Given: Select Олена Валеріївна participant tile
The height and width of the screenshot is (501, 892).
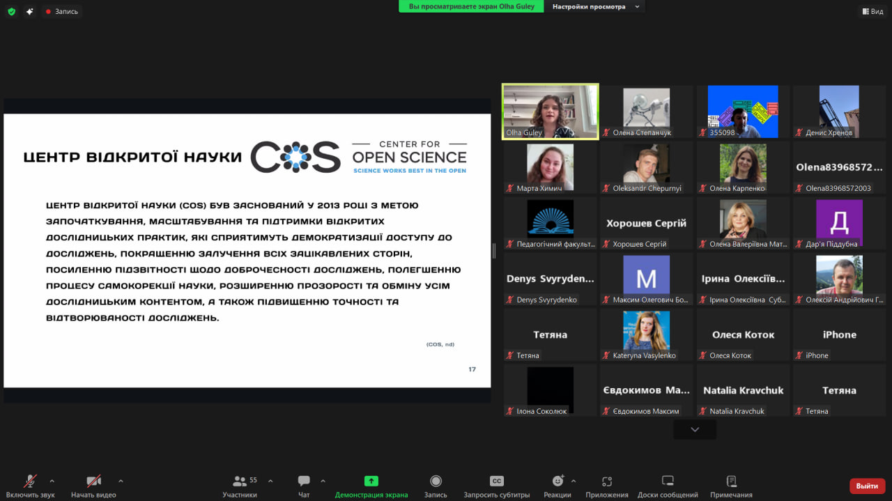Looking at the screenshot, I should pos(743,223).
